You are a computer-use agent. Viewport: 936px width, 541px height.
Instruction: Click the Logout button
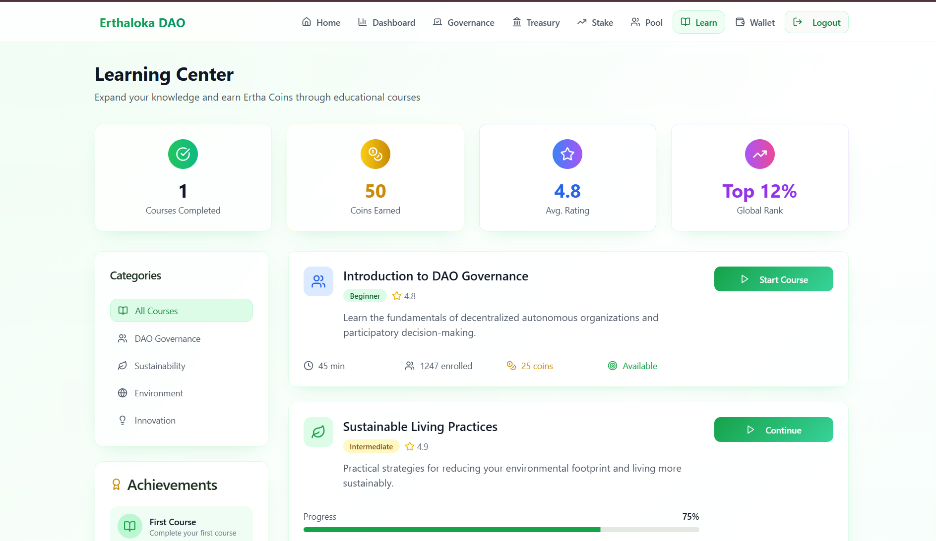click(816, 22)
